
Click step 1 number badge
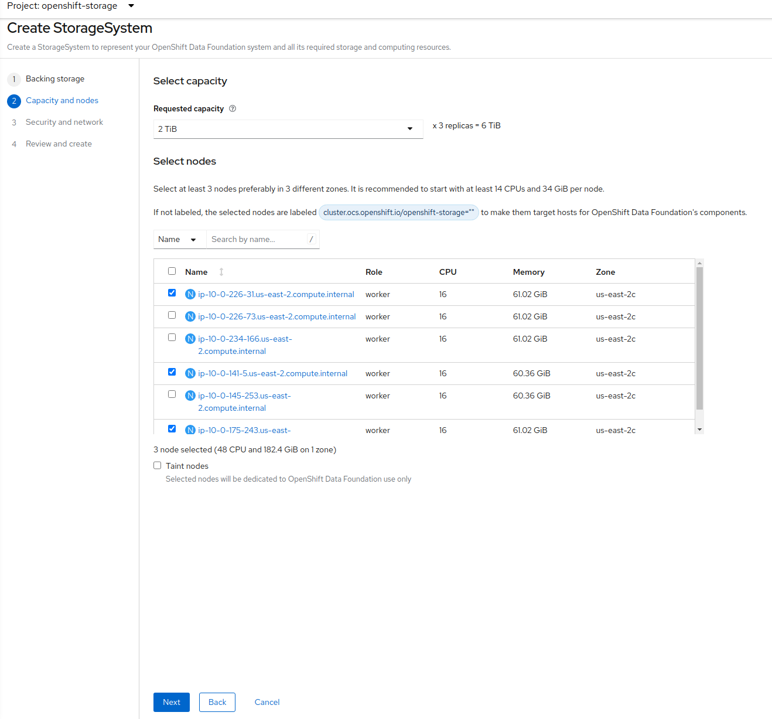pyautogui.click(x=14, y=79)
